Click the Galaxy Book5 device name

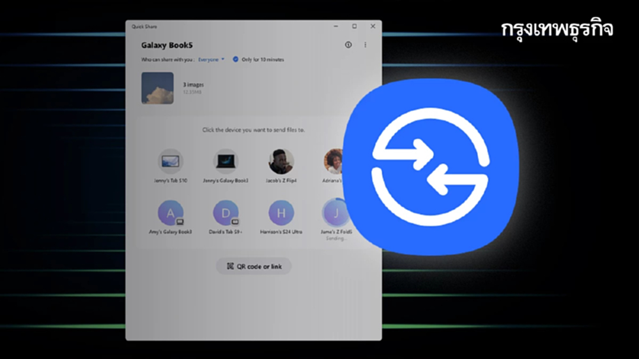167,45
